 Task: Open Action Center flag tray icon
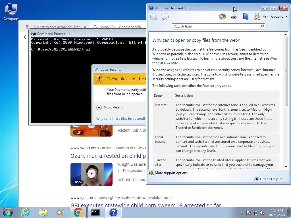(x=249, y=213)
